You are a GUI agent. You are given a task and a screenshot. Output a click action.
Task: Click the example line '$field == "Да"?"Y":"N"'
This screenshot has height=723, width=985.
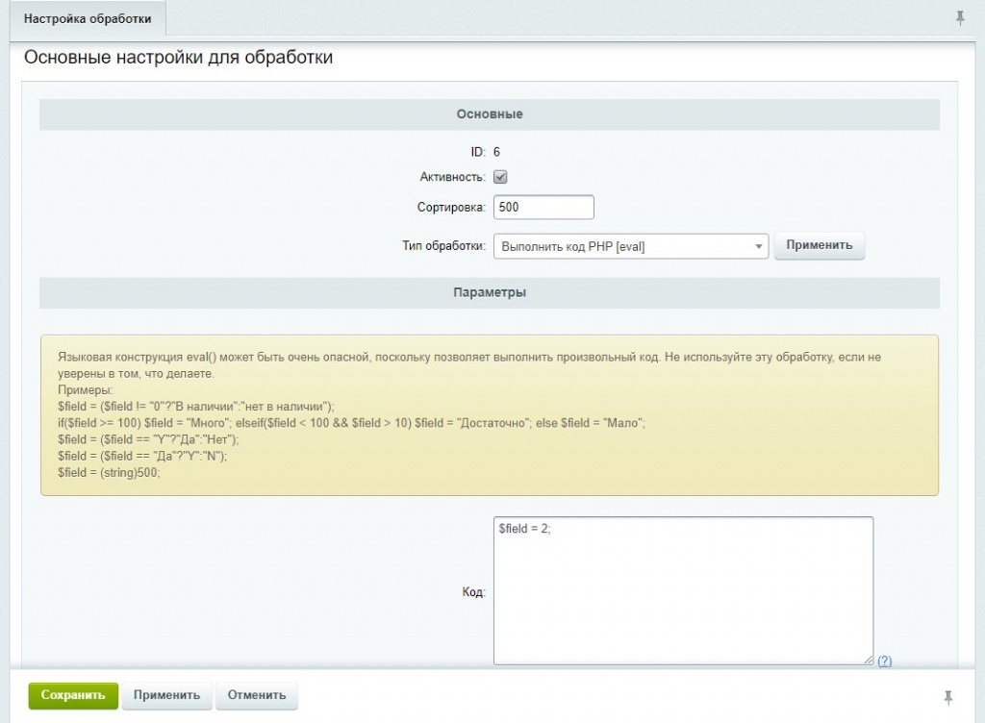pyautogui.click(x=142, y=456)
